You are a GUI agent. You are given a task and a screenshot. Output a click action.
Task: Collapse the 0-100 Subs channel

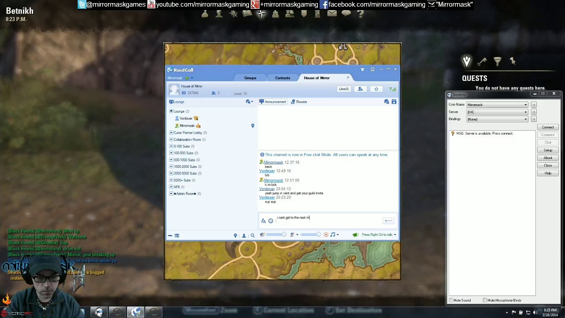pos(171,146)
